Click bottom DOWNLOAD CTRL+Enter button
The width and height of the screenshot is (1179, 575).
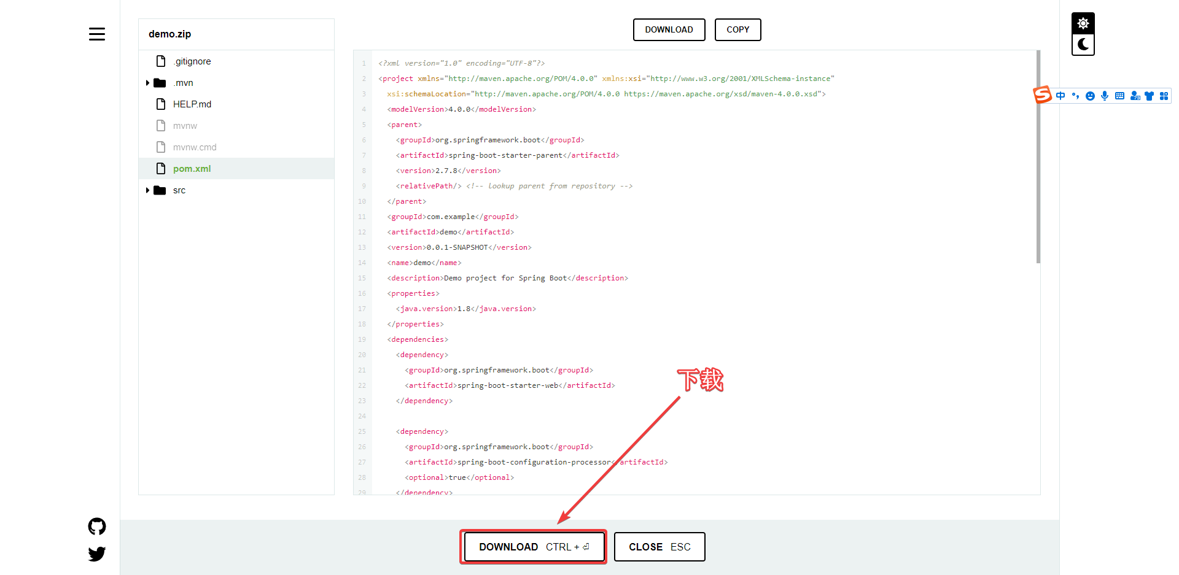pyautogui.click(x=534, y=547)
